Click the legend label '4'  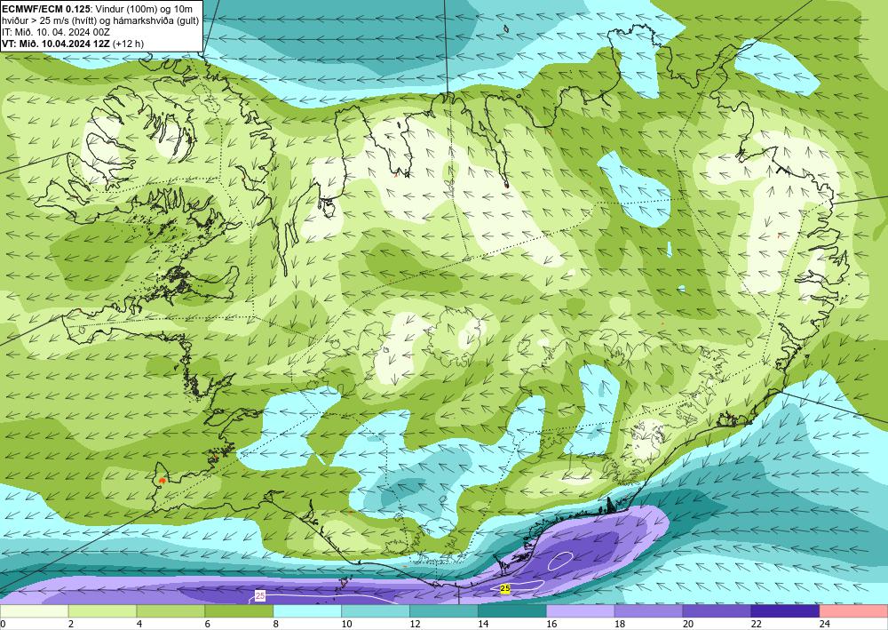tap(139, 625)
